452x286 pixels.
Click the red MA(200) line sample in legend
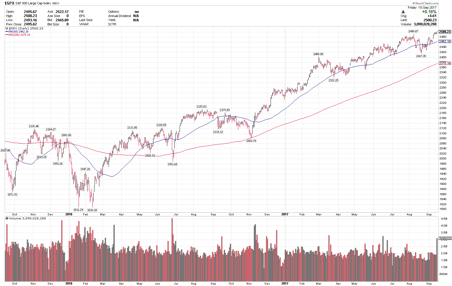pos(7,35)
